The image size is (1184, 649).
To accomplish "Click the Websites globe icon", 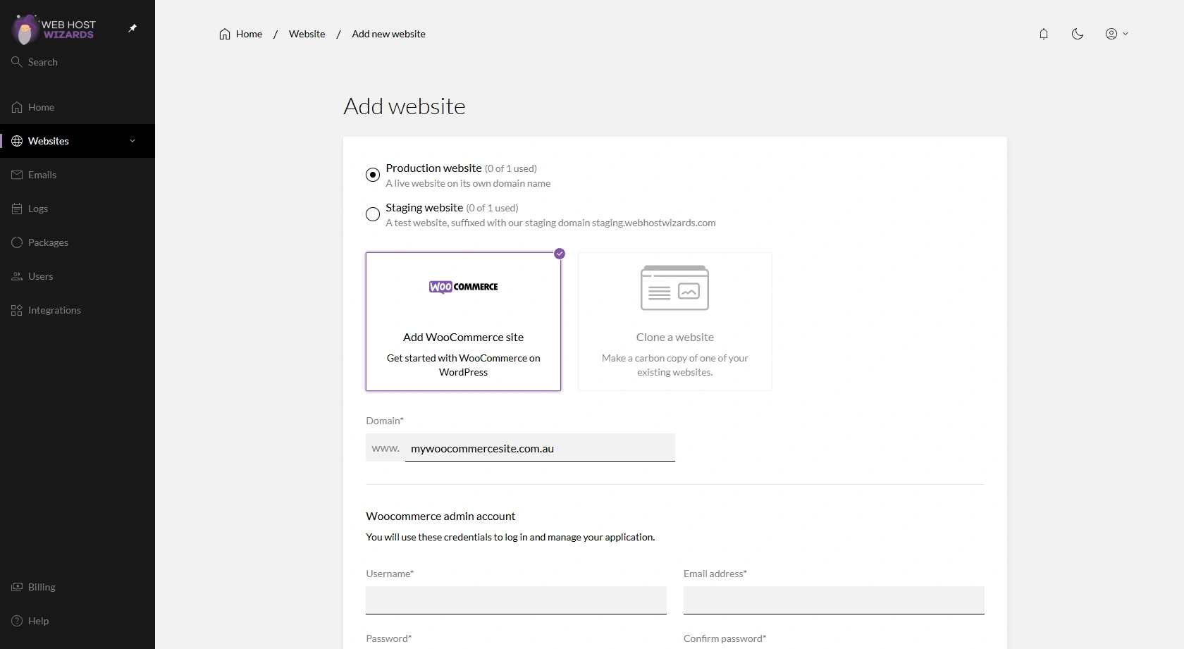I will [x=17, y=141].
